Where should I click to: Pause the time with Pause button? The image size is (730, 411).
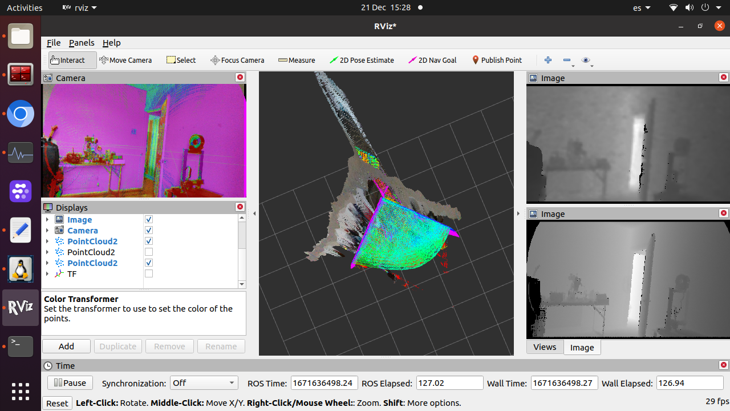click(x=70, y=383)
